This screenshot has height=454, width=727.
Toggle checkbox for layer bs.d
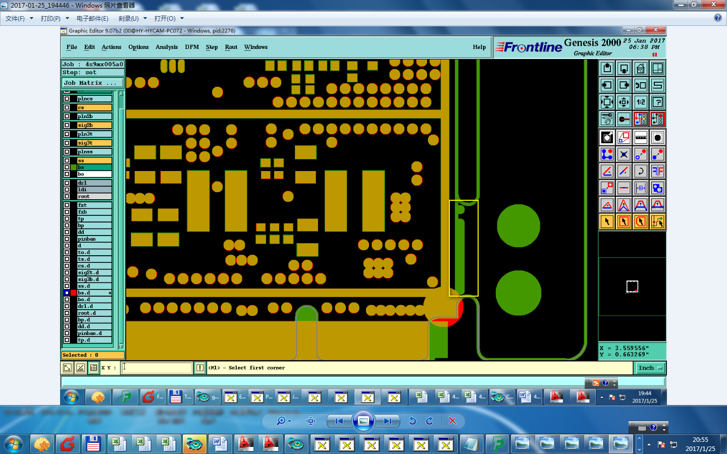pyautogui.click(x=67, y=293)
